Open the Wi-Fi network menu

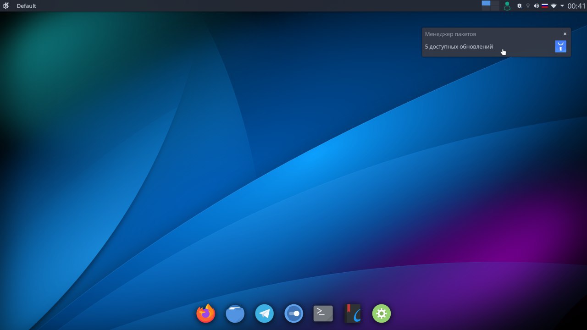554,6
